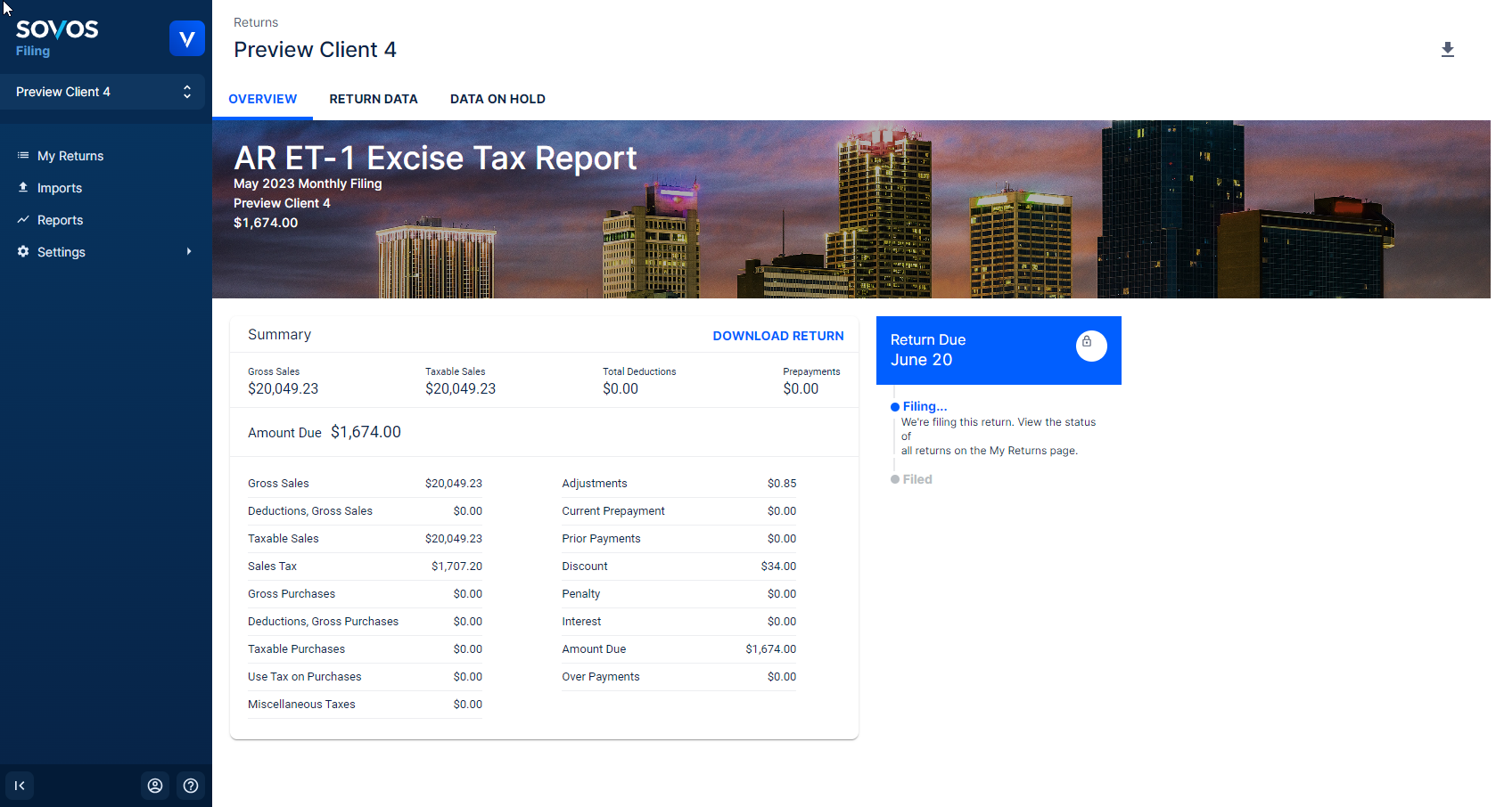
Task: Click the Returns breadcrumb link
Action: 256,22
